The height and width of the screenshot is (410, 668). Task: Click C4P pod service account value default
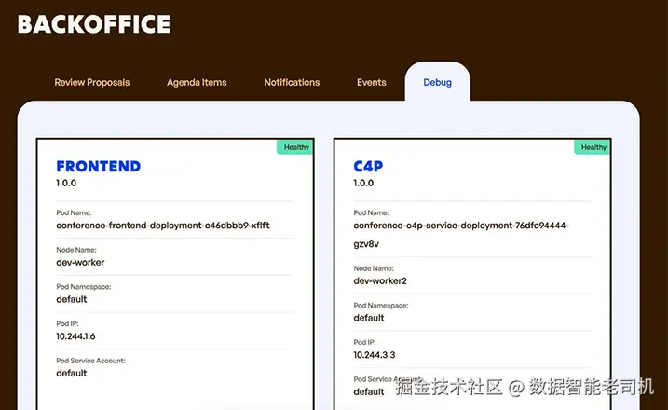(369, 391)
